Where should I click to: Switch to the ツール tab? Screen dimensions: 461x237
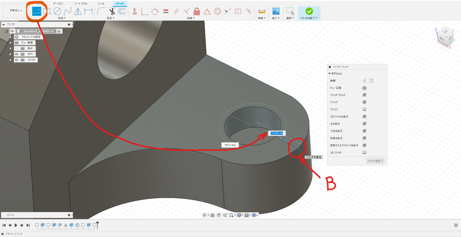(x=101, y=3)
